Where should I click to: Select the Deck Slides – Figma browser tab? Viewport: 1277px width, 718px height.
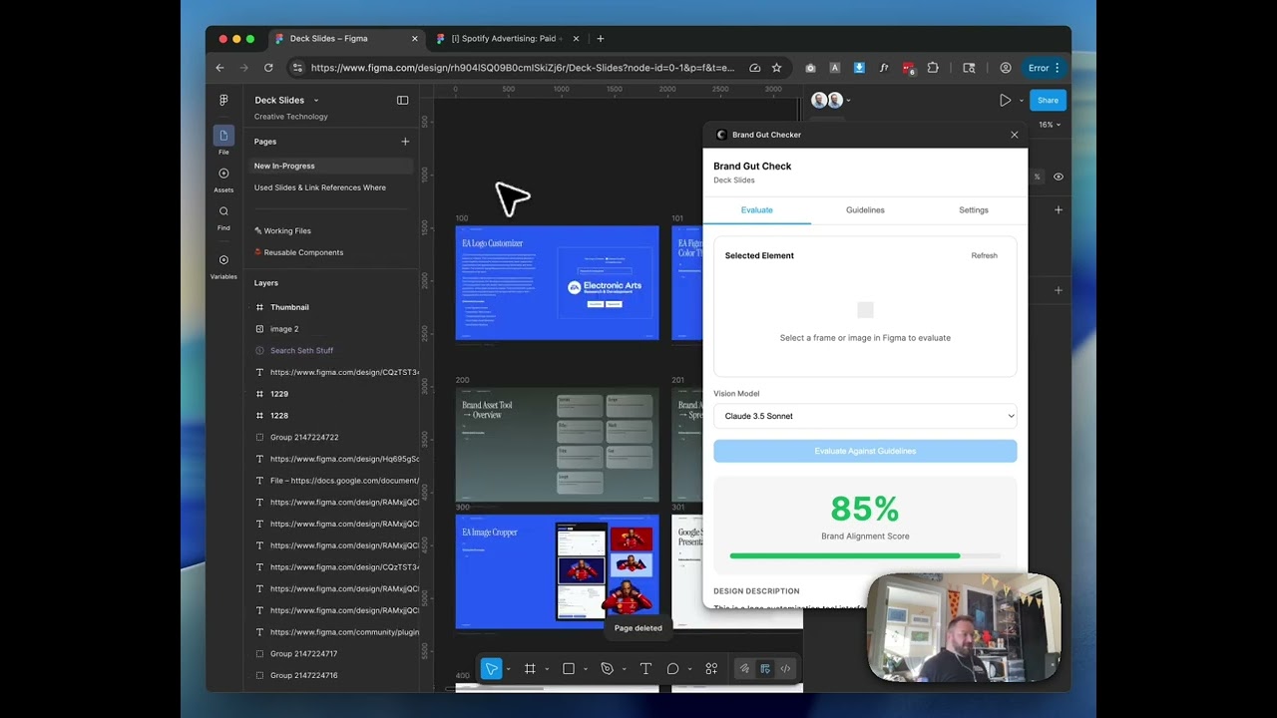345,39
